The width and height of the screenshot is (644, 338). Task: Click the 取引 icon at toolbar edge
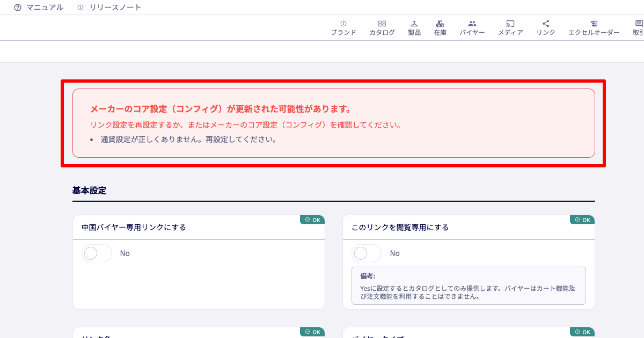[x=639, y=24]
